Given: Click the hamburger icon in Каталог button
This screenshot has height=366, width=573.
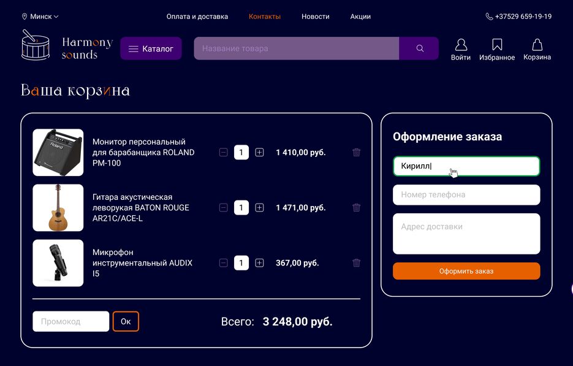Looking at the screenshot, I should (134, 48).
